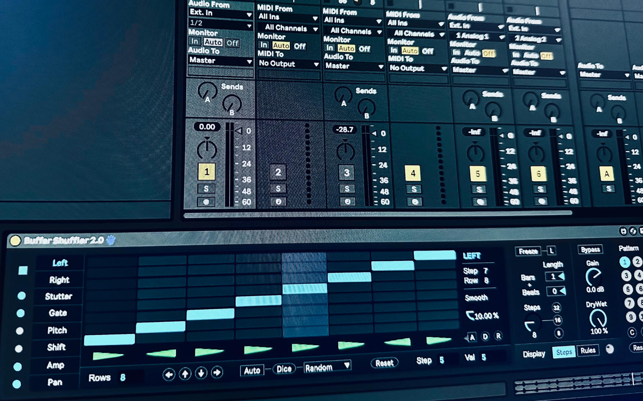Image resolution: width=643 pixels, height=401 pixels.
Task: Click the shift pattern right arrow icon
Action: pyautogui.click(x=217, y=372)
